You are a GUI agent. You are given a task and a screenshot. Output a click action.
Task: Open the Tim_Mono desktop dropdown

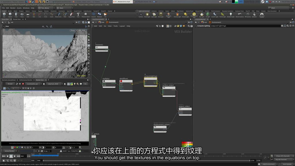pos(45,8)
